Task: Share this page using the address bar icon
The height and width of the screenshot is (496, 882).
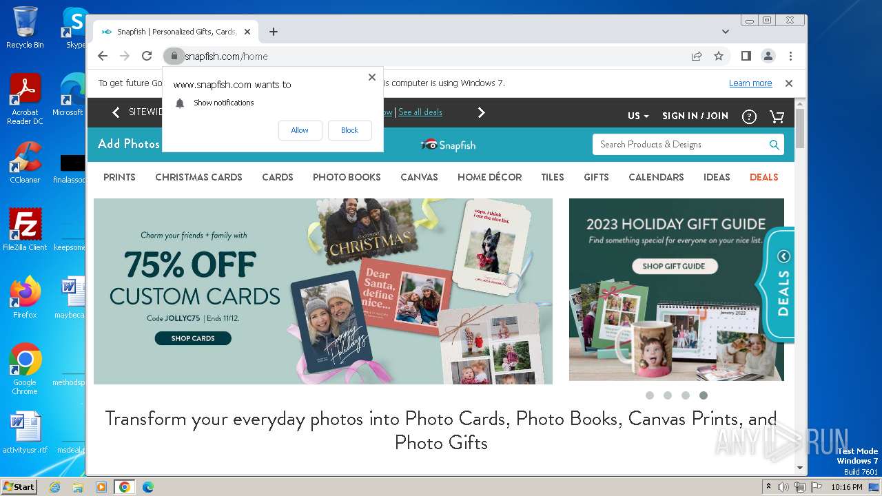Action: [697, 56]
